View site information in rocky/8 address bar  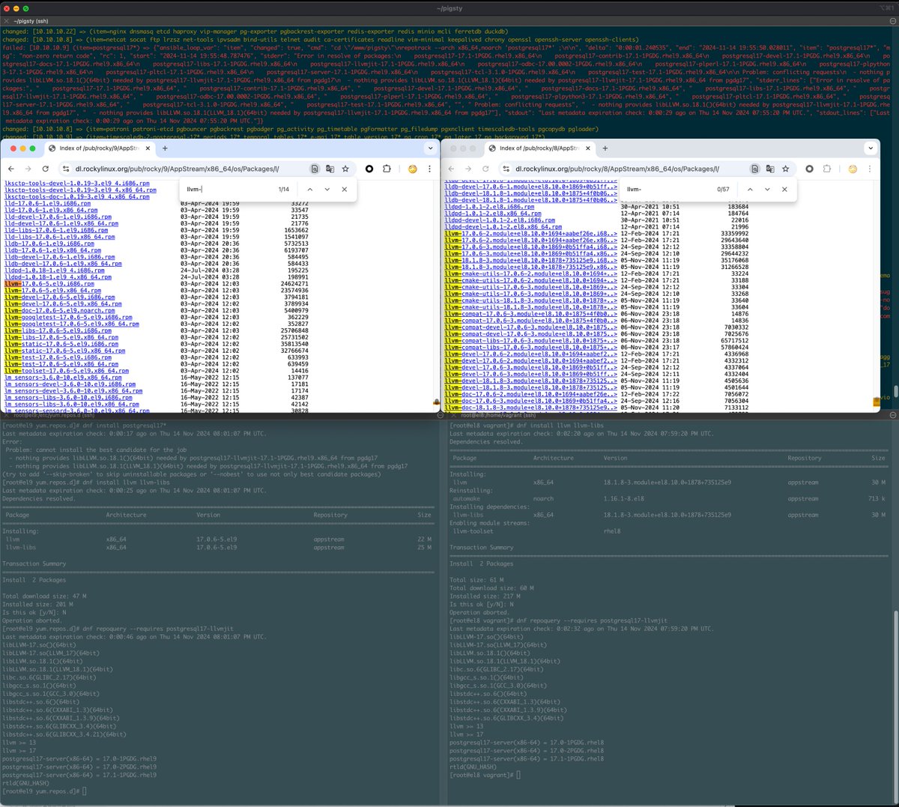tap(506, 169)
